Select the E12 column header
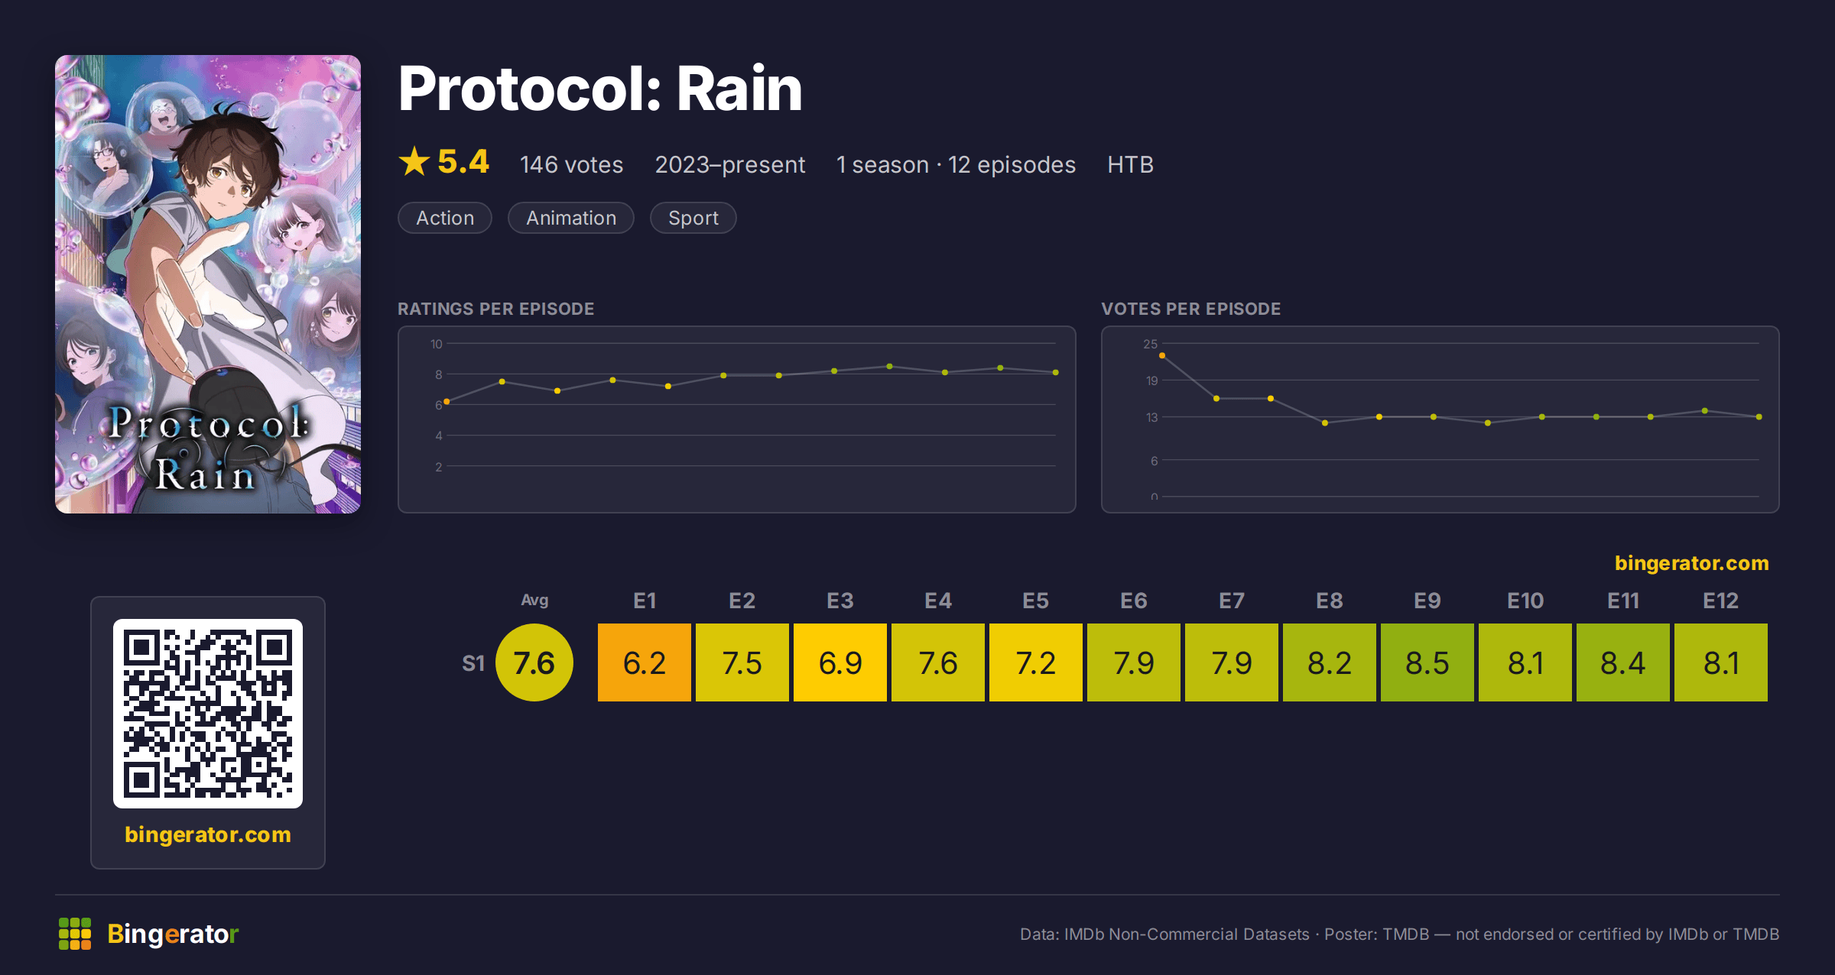 point(1721,601)
